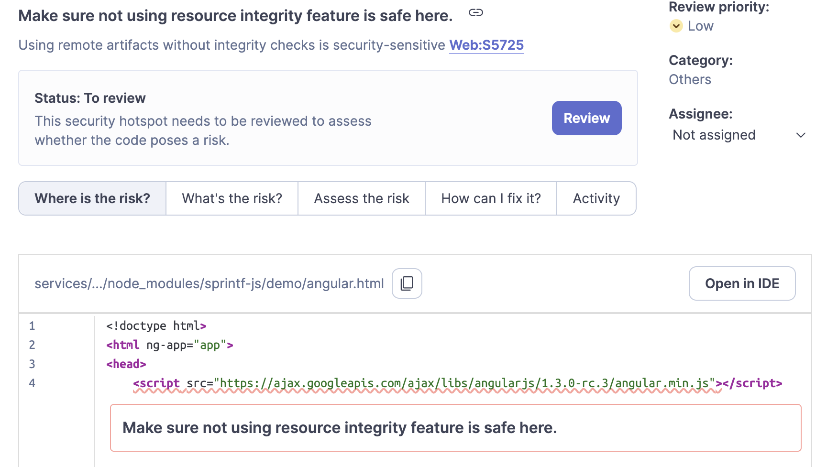Copy the hotspot permalink via link icon
816x467 pixels.
[x=475, y=13]
